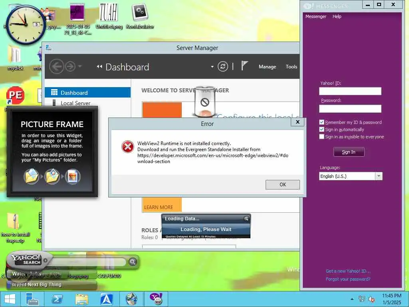
Task: Click the Sign In button
Action: (349, 152)
